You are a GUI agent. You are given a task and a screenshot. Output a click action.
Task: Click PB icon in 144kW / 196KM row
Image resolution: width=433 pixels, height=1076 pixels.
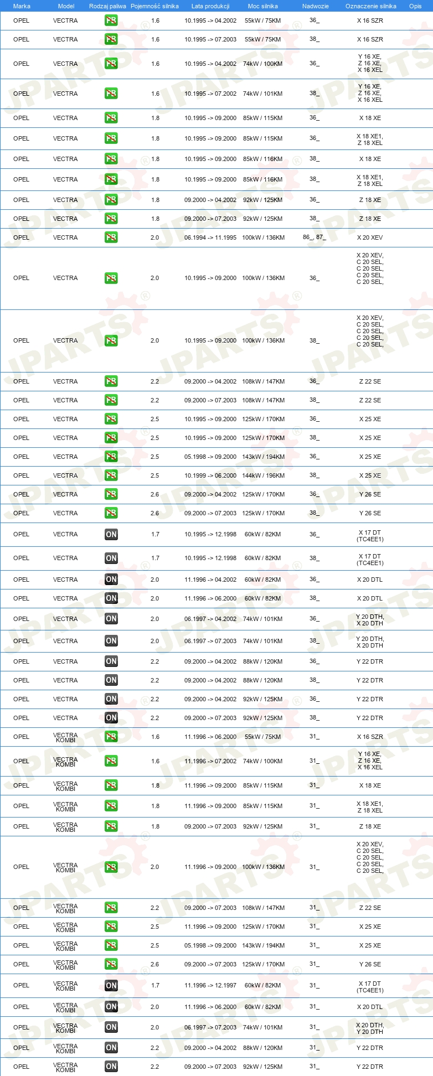pyautogui.click(x=111, y=475)
